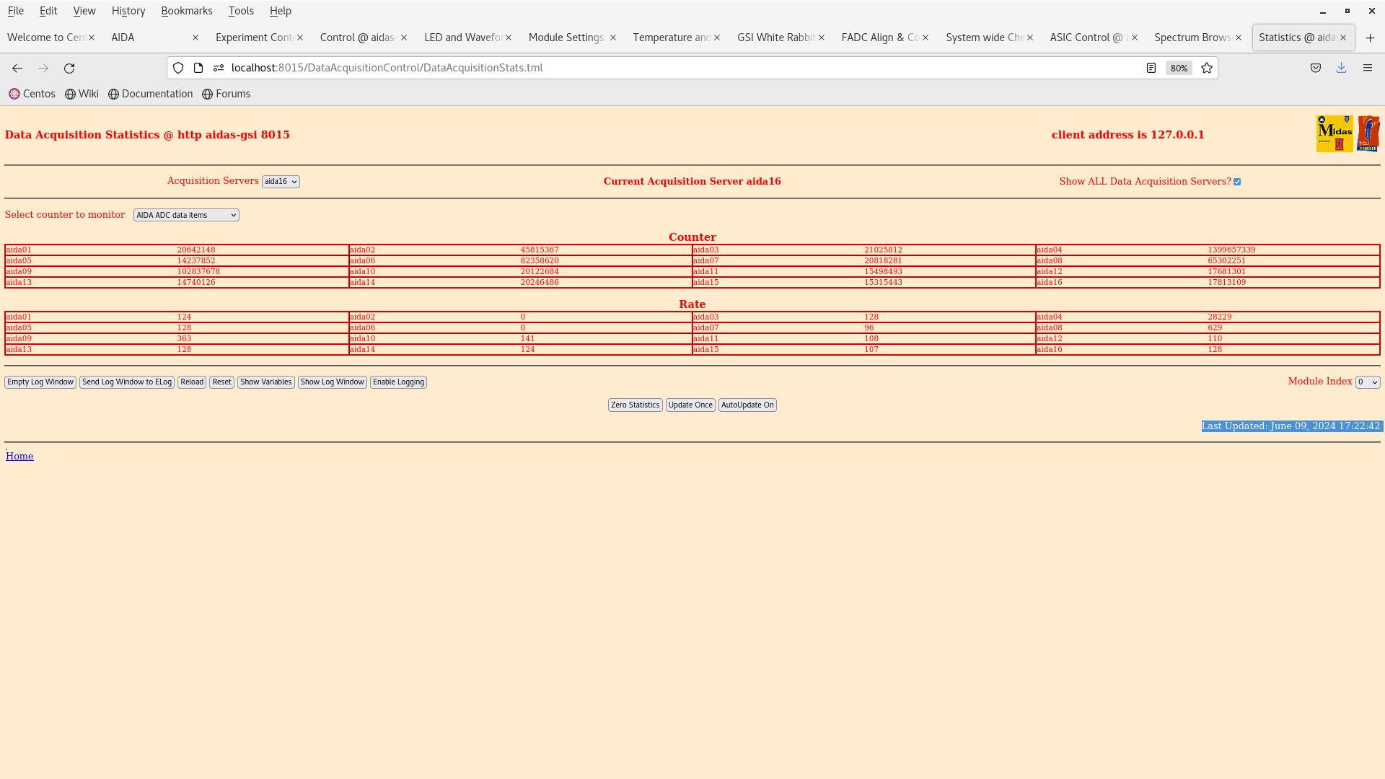1385x779 pixels.
Task: Open the Downloads arrow icon
Action: [x=1341, y=68]
